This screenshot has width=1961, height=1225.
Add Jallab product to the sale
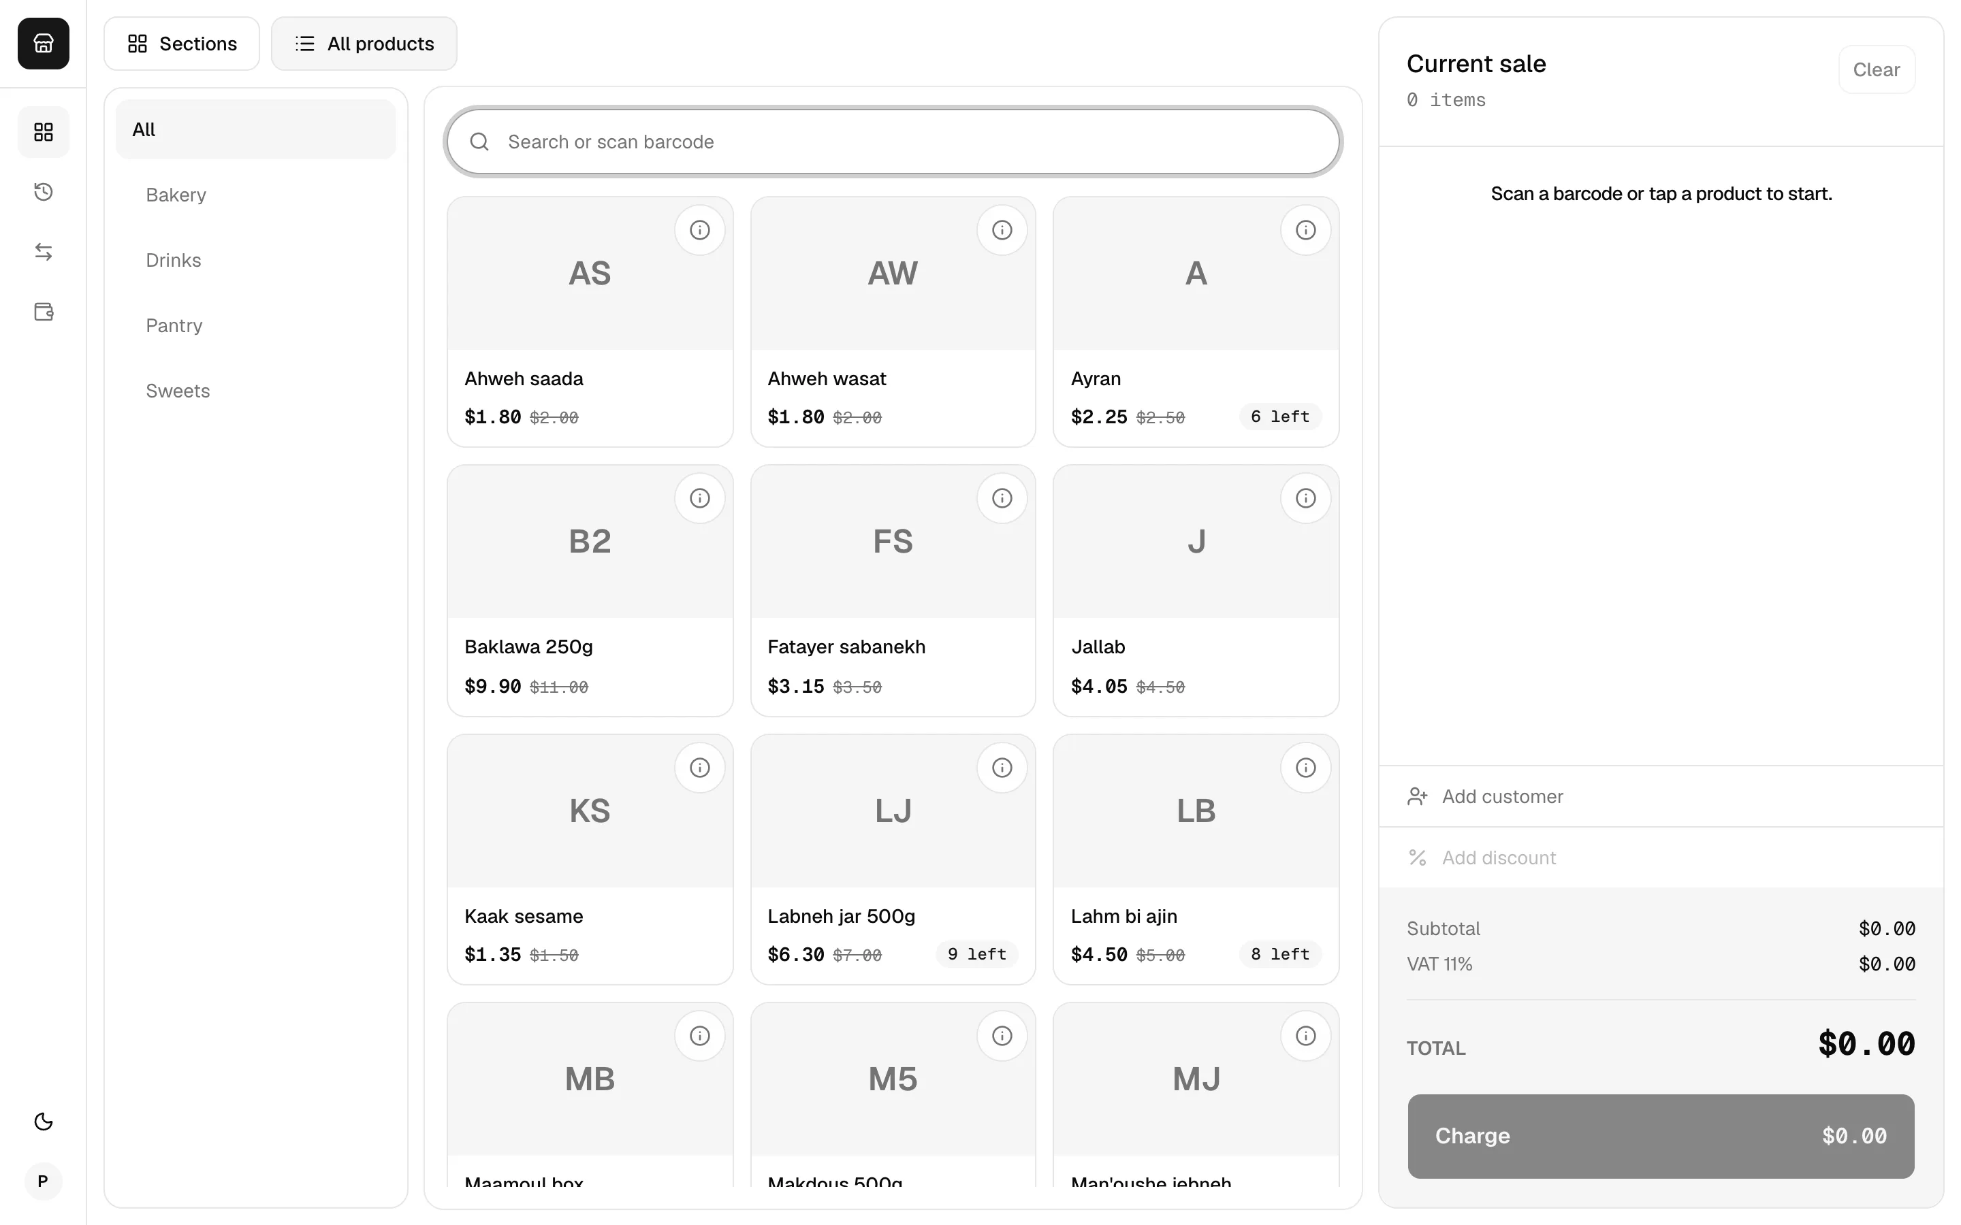pos(1196,591)
